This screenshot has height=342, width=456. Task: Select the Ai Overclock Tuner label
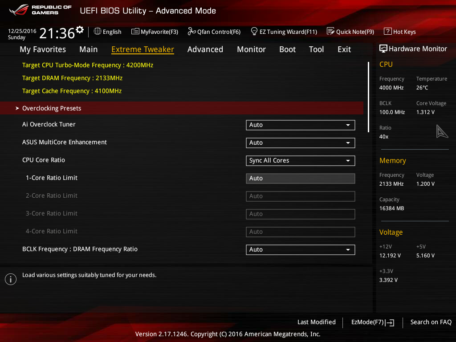tap(49, 125)
